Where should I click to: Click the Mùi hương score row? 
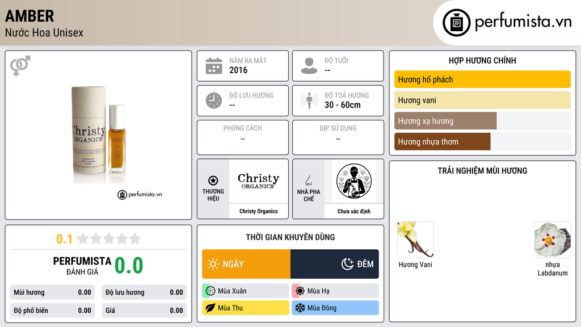point(52,292)
